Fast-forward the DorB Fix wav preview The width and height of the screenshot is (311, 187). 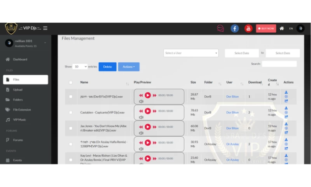click(154, 95)
